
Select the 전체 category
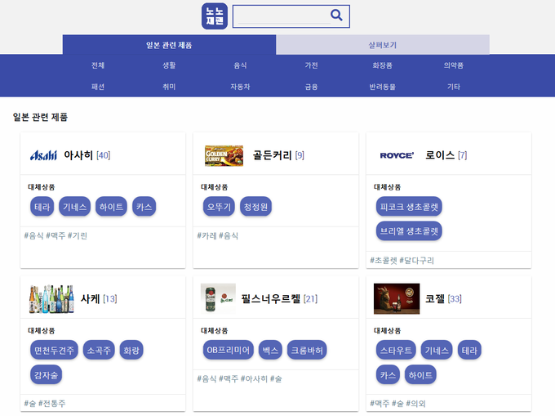pyautogui.click(x=98, y=65)
